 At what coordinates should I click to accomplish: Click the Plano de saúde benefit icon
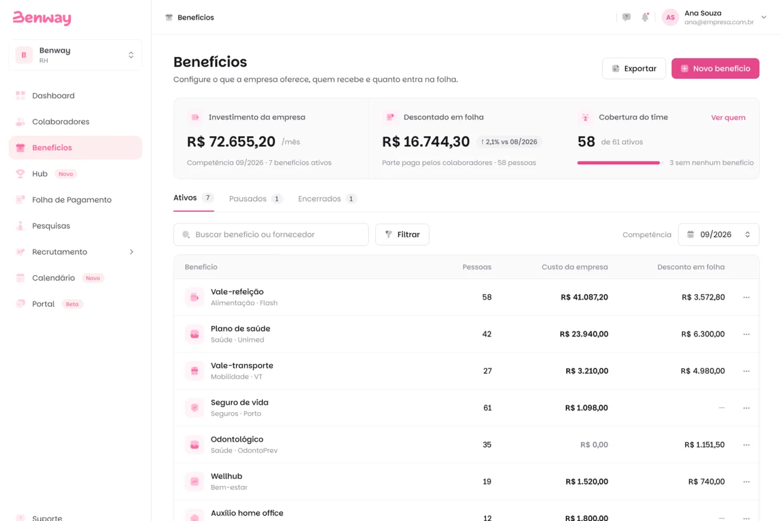click(195, 334)
